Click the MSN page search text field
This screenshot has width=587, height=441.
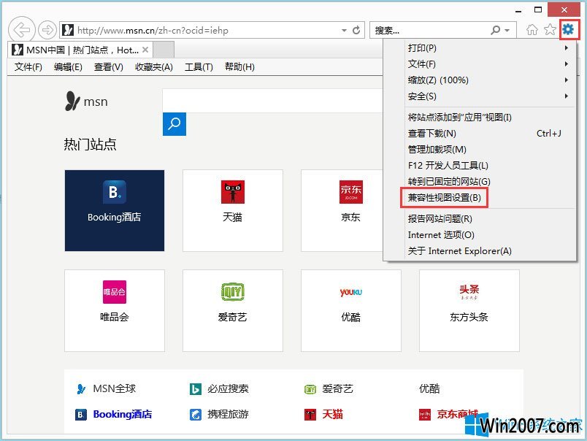click(272, 101)
